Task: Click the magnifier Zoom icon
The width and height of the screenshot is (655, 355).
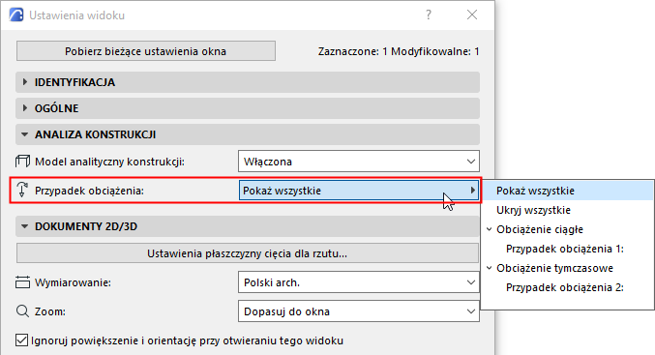Action: [22, 311]
